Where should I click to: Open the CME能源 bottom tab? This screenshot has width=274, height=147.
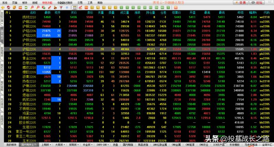(190, 145)
